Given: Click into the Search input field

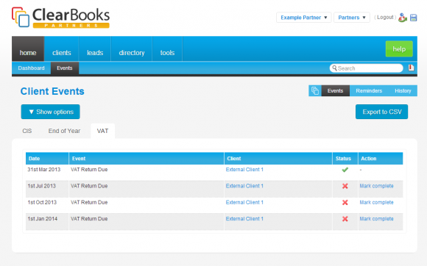Looking at the screenshot, I should pos(366,68).
